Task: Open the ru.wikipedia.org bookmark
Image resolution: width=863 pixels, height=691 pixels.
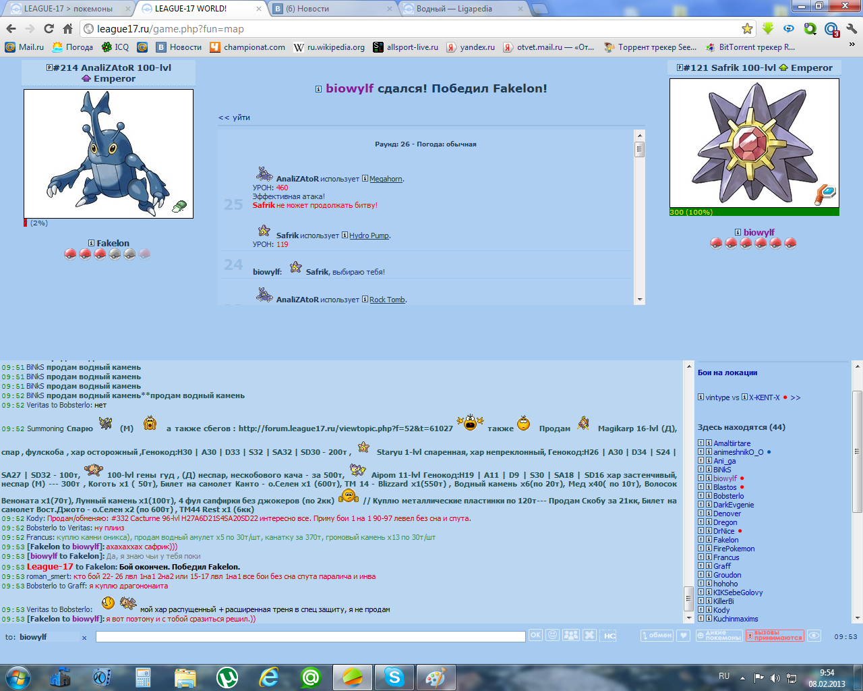Action: click(x=329, y=47)
